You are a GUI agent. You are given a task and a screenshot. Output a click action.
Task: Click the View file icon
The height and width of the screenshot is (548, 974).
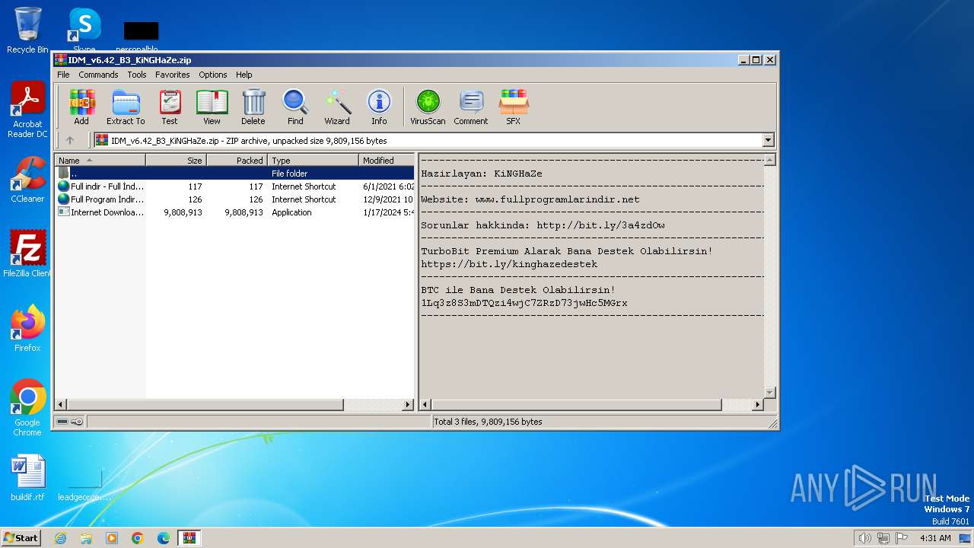(x=212, y=107)
